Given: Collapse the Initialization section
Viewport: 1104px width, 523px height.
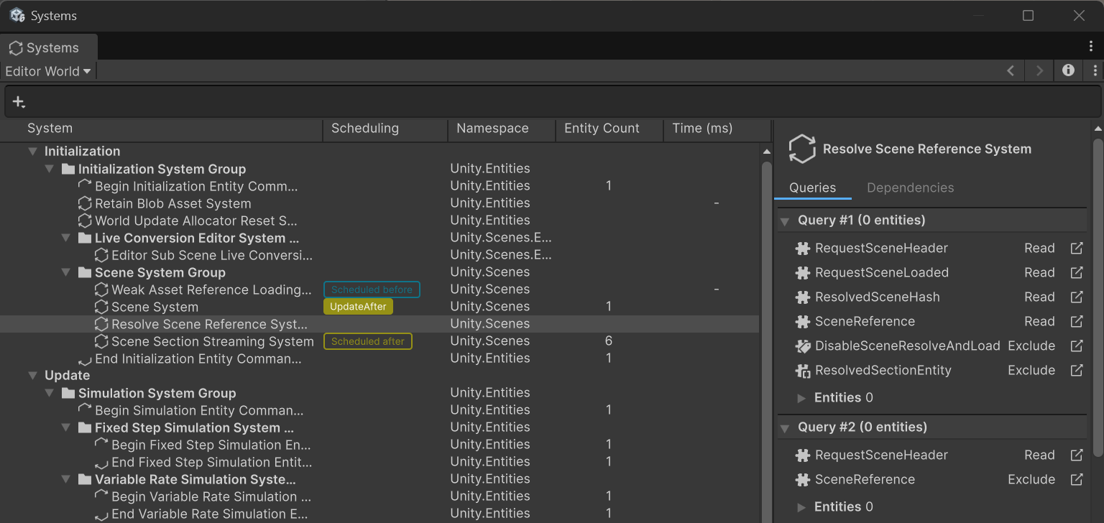Looking at the screenshot, I should click(x=32, y=152).
